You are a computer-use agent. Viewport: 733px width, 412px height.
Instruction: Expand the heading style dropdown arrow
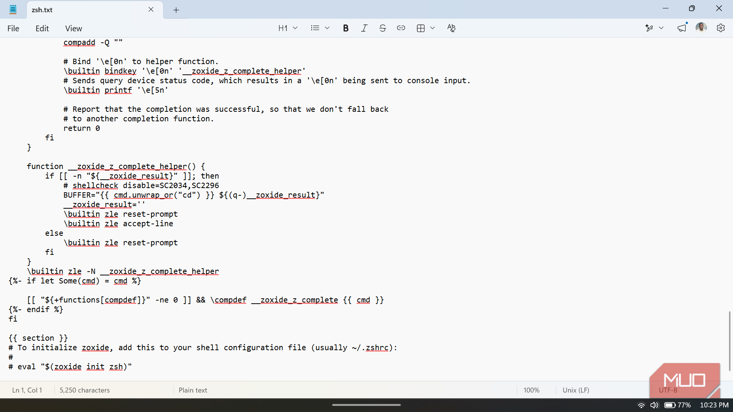(x=295, y=28)
